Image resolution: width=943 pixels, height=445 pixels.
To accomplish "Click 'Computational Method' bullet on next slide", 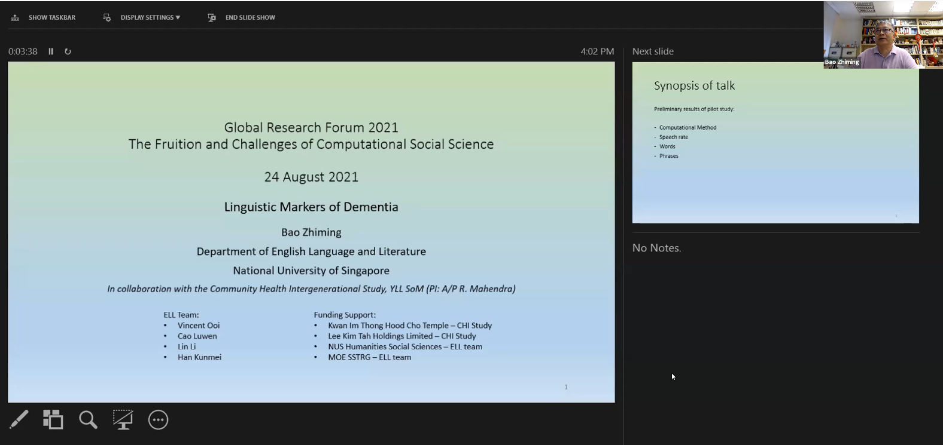I will [x=688, y=127].
